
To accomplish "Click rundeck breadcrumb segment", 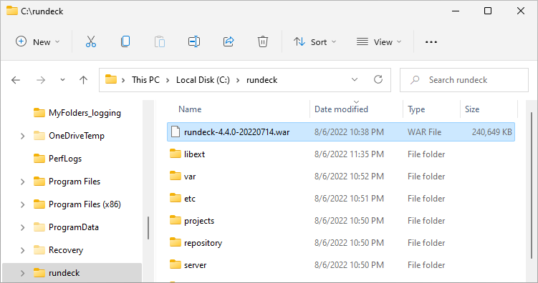I will [x=261, y=80].
